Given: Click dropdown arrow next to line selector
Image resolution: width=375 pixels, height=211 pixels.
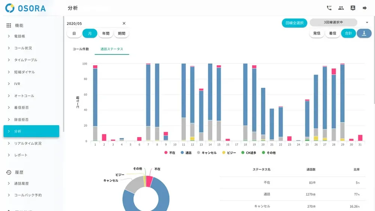Looking at the screenshot, I should point(367,22).
